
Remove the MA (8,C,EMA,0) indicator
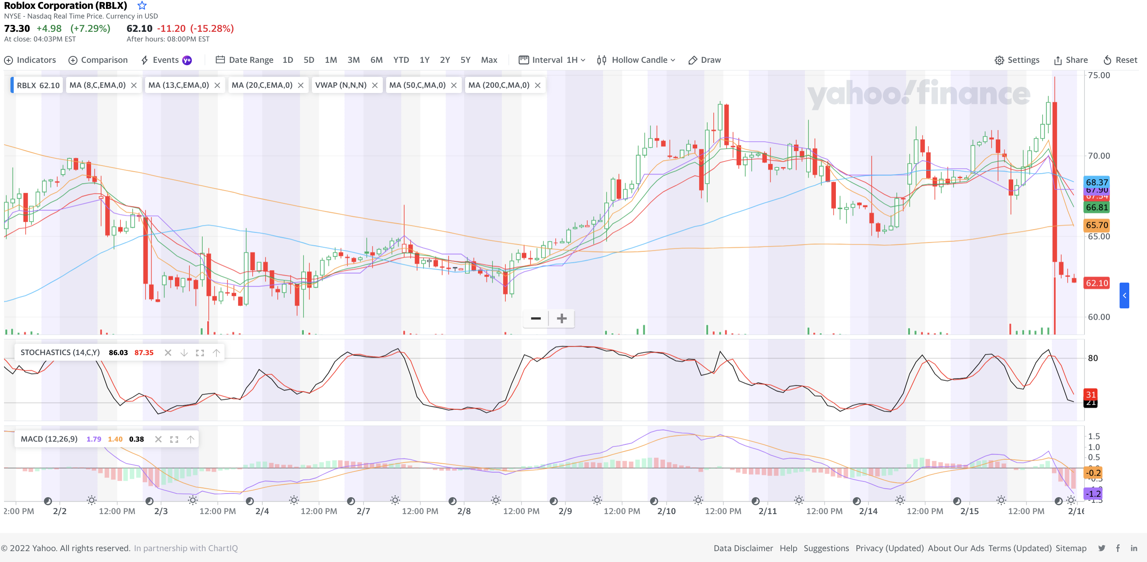(x=133, y=85)
